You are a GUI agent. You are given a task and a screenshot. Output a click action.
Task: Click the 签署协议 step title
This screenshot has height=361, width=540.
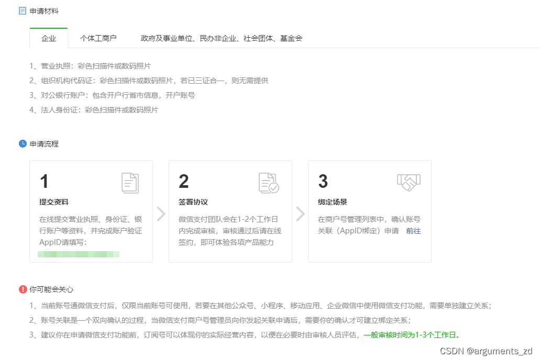193,202
